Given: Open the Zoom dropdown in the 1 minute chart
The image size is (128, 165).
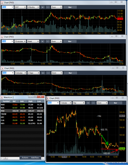Looking at the screenshot, I should pos(102,103).
